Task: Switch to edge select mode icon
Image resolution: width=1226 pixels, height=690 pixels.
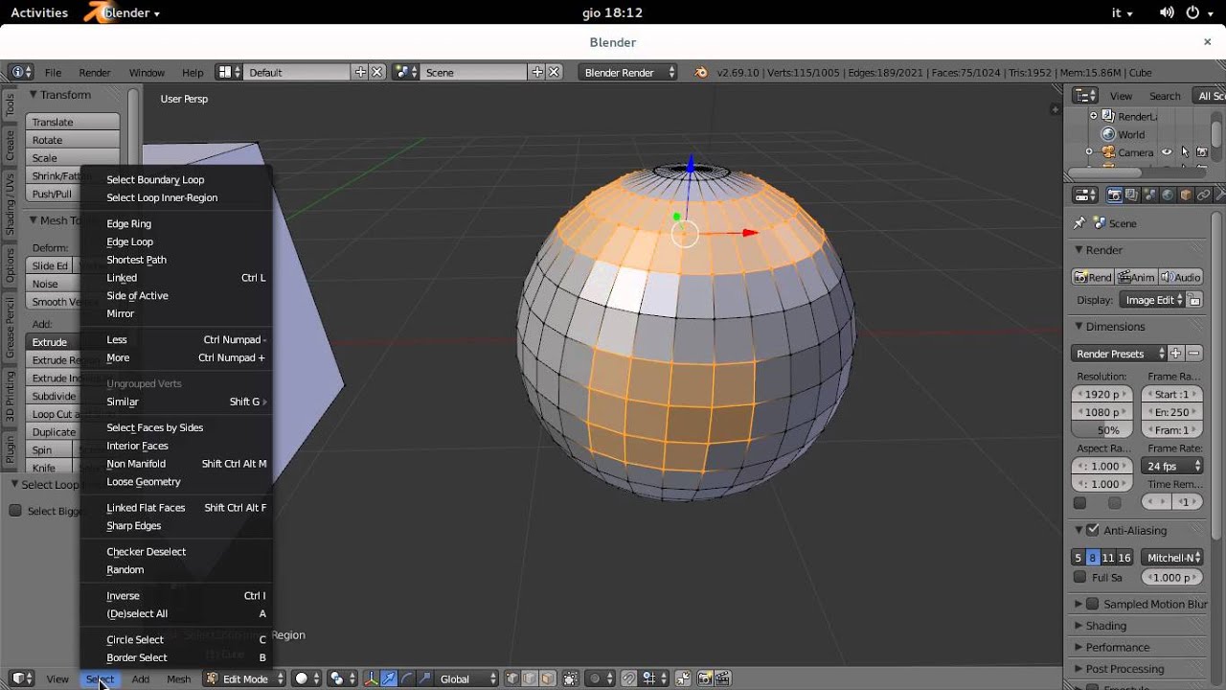Action: [530, 678]
